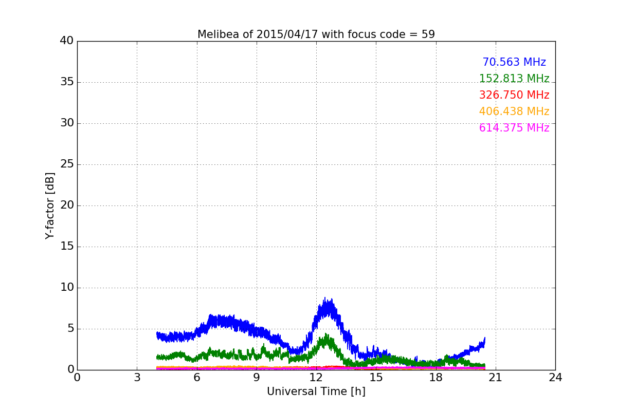Click the Y-factor [dB] axis label
The width and height of the screenshot is (617, 411).
click(50, 206)
